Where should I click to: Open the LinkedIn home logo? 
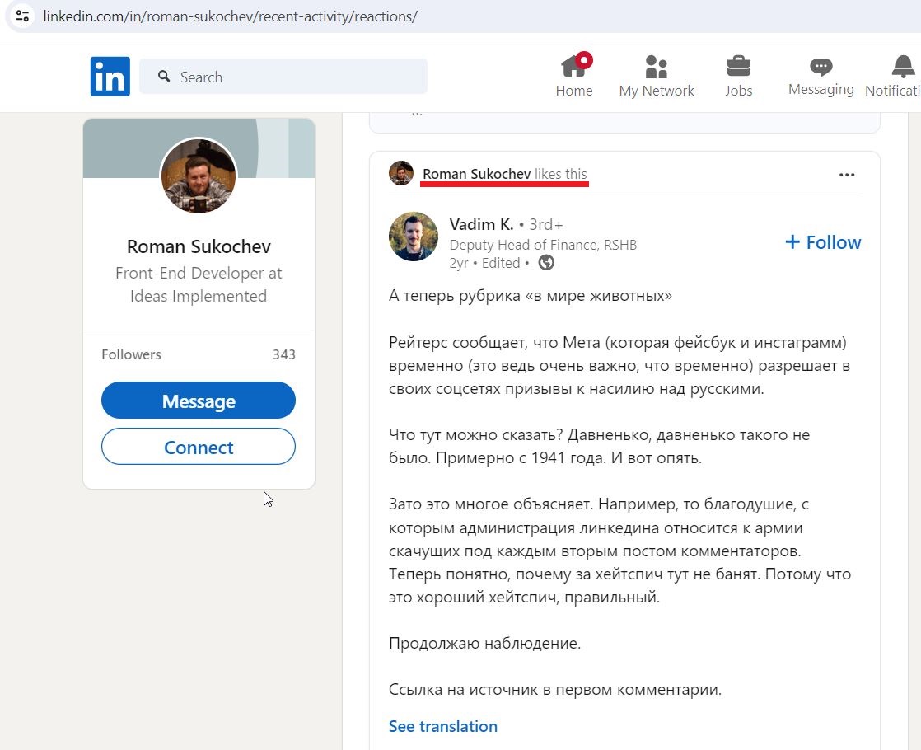[110, 77]
